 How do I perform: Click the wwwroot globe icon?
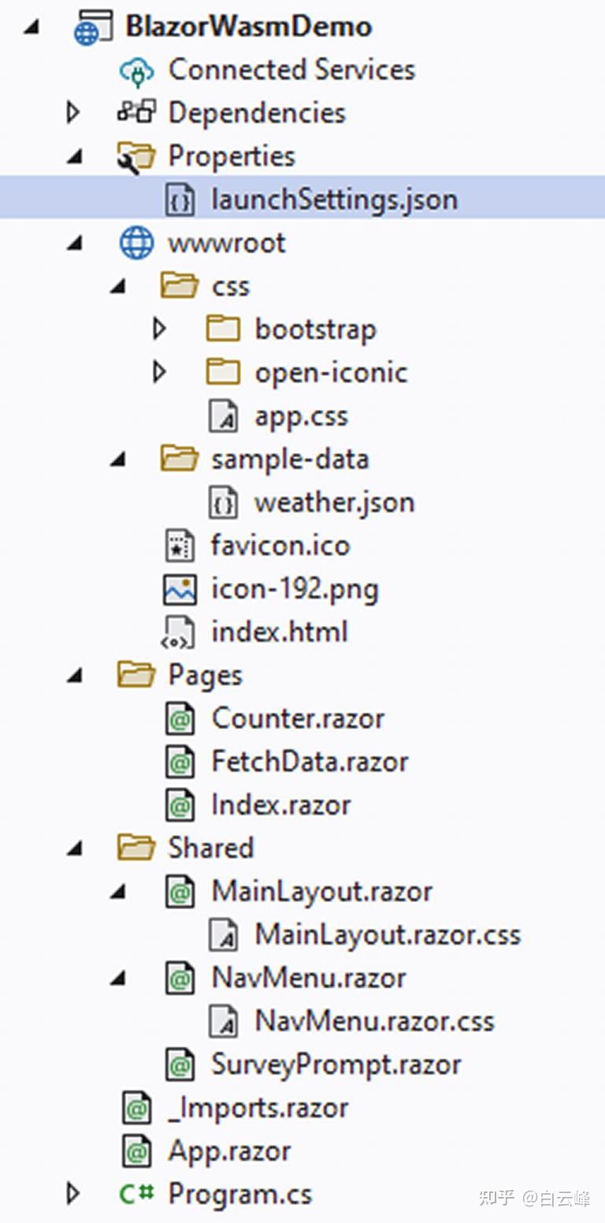pos(137,243)
